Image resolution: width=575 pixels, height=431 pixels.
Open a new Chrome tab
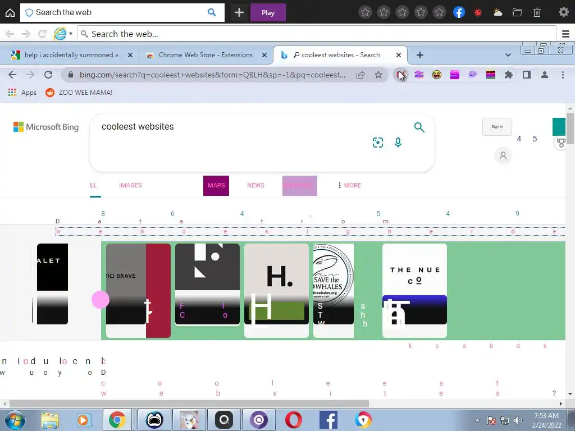pyautogui.click(x=420, y=55)
